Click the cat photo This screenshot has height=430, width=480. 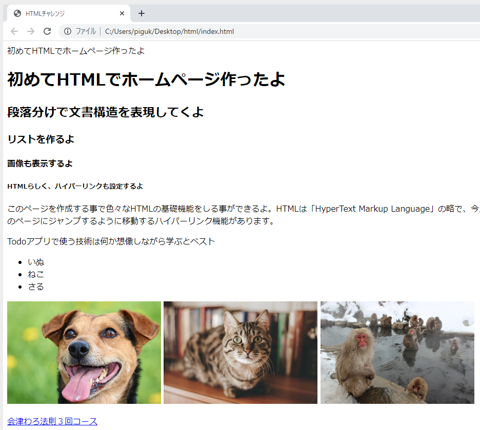point(240,352)
